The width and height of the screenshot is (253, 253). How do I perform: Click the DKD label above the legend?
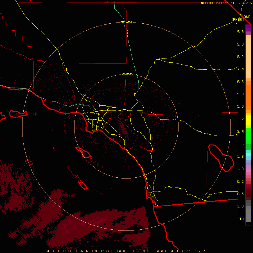tap(247, 17)
